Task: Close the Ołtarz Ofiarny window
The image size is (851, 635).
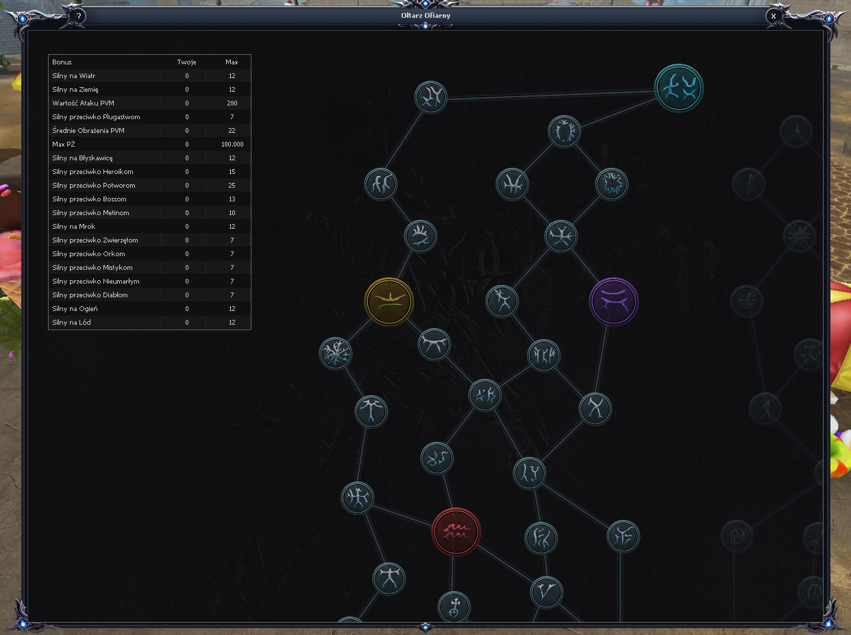Action: [774, 16]
